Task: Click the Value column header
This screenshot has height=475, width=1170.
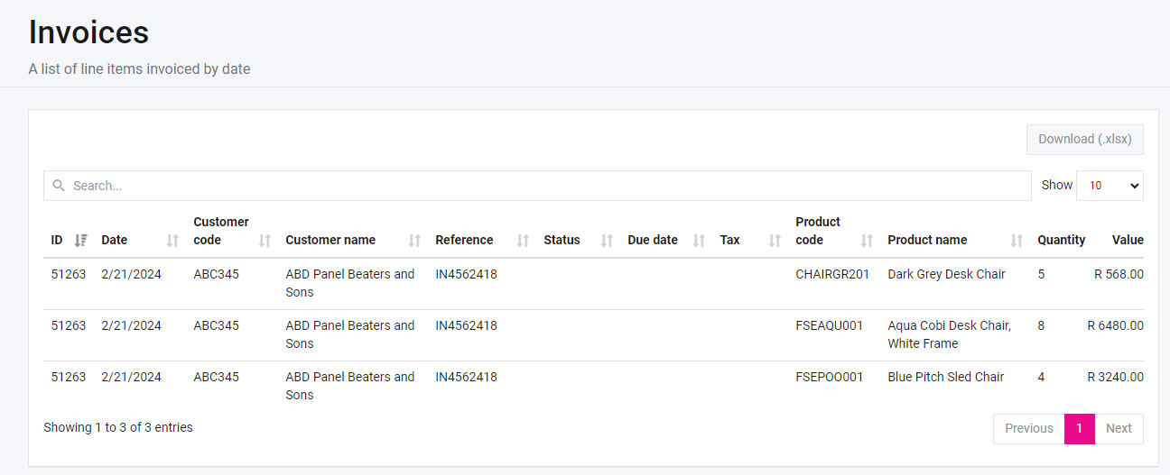Action: coord(1128,241)
